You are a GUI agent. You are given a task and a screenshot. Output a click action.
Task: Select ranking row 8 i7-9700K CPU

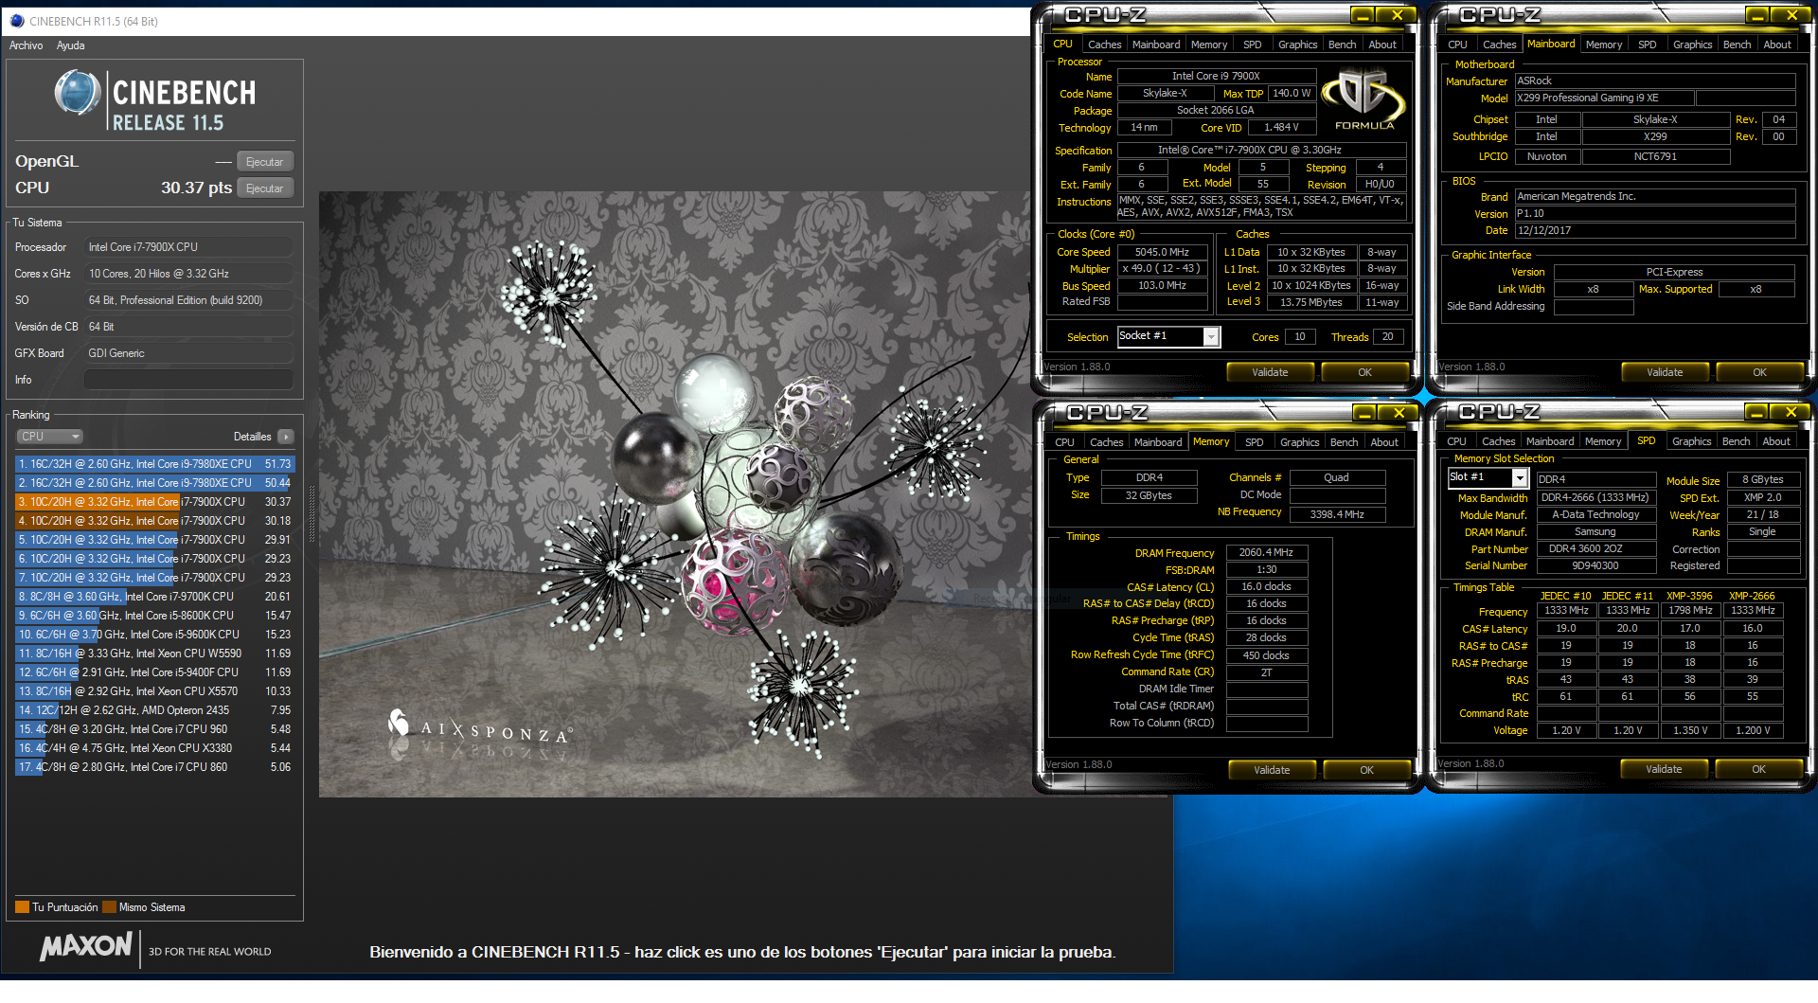click(x=154, y=597)
